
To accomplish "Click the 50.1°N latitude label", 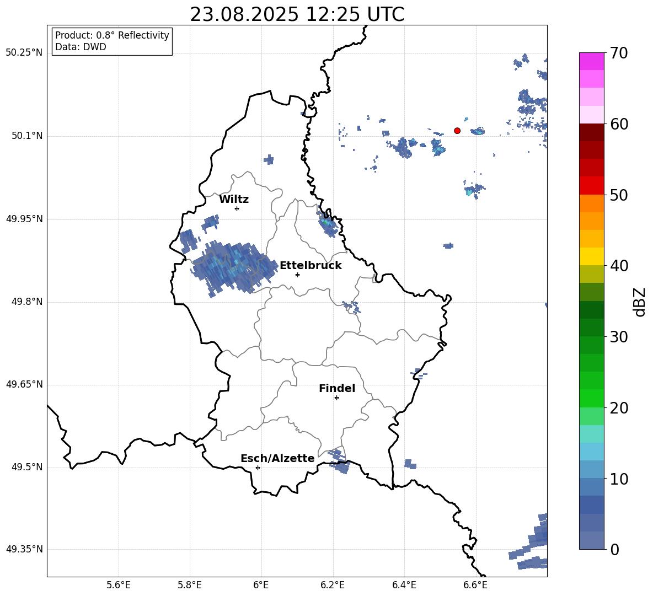I will (27, 136).
